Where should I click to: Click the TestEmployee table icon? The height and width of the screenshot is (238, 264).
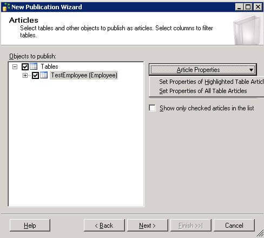[44, 75]
